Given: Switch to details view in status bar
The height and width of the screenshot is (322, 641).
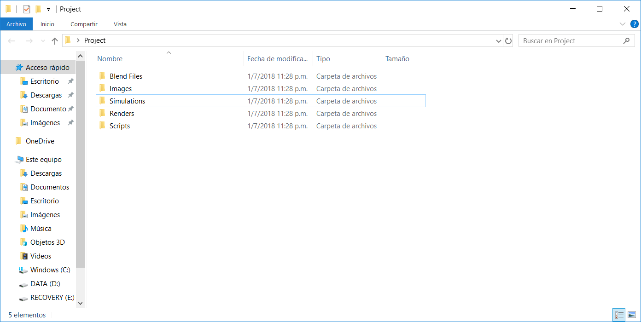Looking at the screenshot, I should click(x=619, y=315).
